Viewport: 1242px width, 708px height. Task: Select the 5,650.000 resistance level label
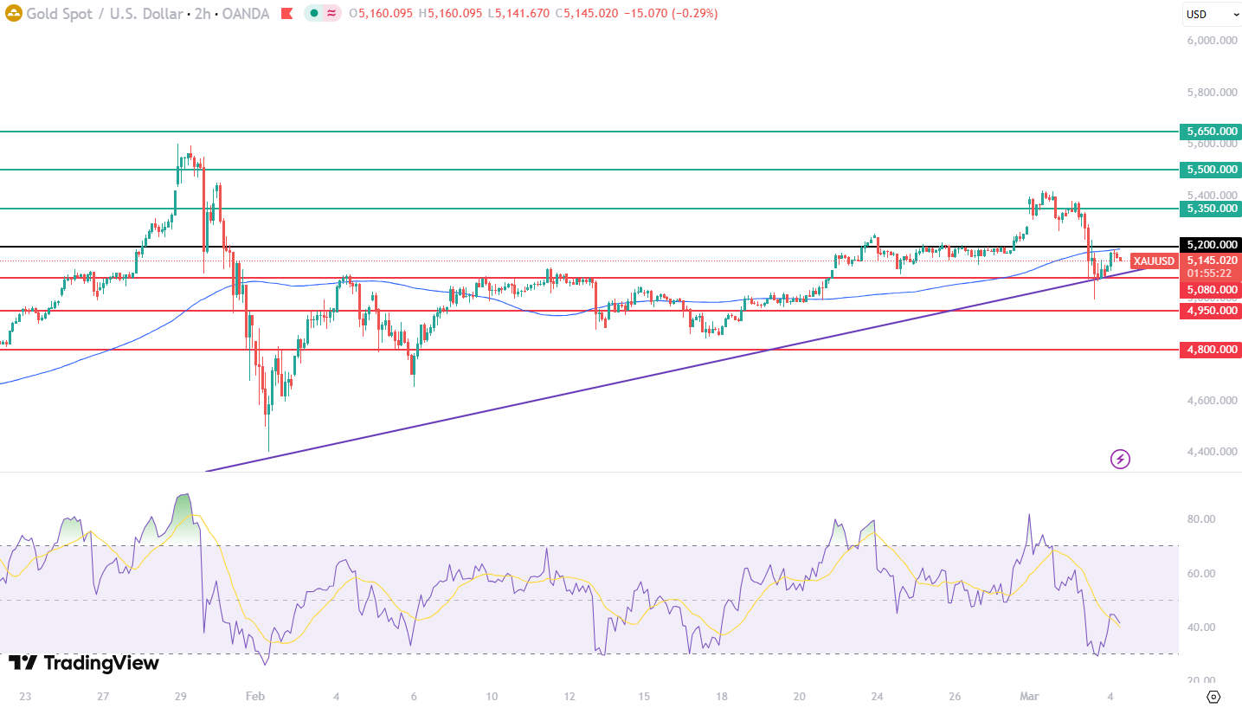click(1210, 132)
